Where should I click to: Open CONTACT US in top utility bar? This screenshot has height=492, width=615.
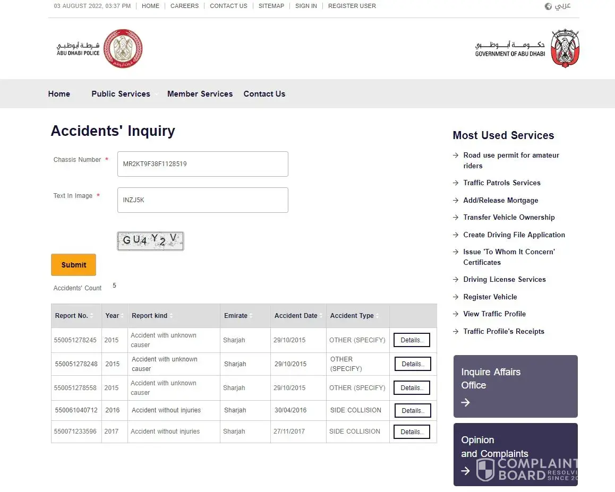(229, 6)
